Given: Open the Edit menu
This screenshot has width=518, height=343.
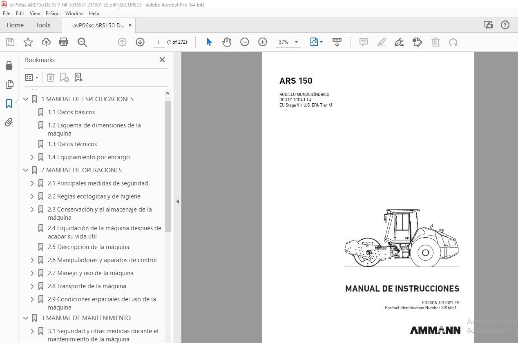Looking at the screenshot, I should click(20, 13).
